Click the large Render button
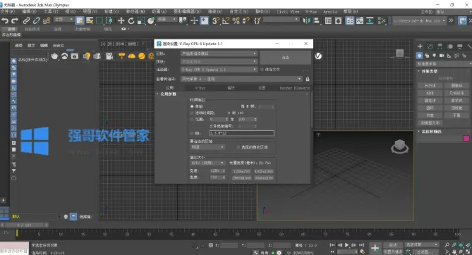 pyautogui.click(x=285, y=57)
